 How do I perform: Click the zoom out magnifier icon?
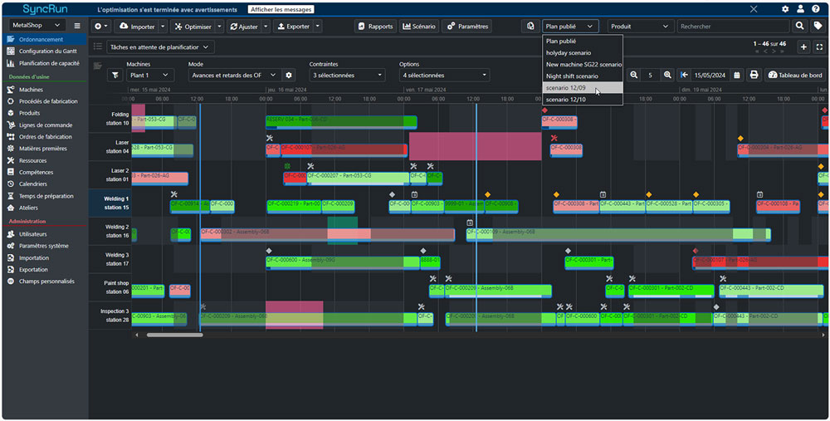tap(633, 76)
